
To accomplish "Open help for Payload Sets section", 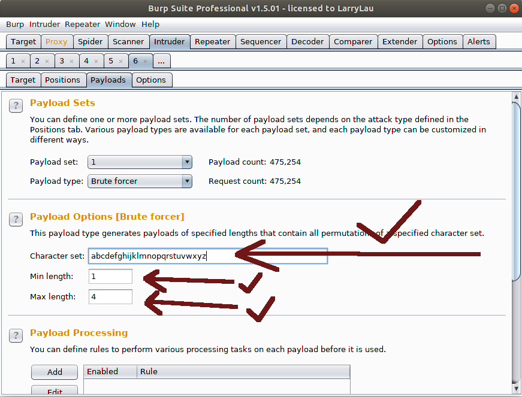I will (16, 106).
